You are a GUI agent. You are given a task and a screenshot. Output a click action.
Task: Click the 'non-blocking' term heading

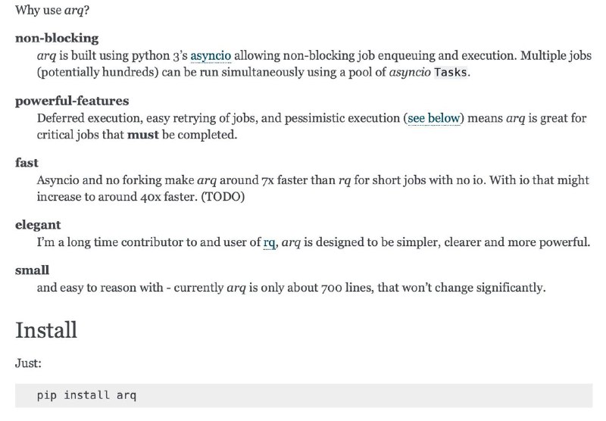click(x=57, y=38)
